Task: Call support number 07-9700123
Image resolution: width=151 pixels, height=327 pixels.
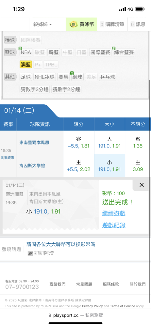Action: [x=22, y=287]
